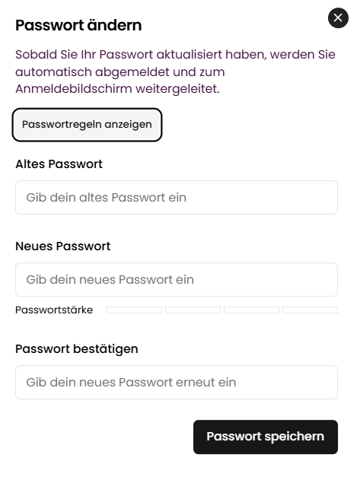Click the Altes Passwort label

[x=59, y=164]
